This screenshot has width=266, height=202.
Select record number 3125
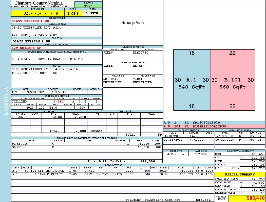[x=88, y=6]
